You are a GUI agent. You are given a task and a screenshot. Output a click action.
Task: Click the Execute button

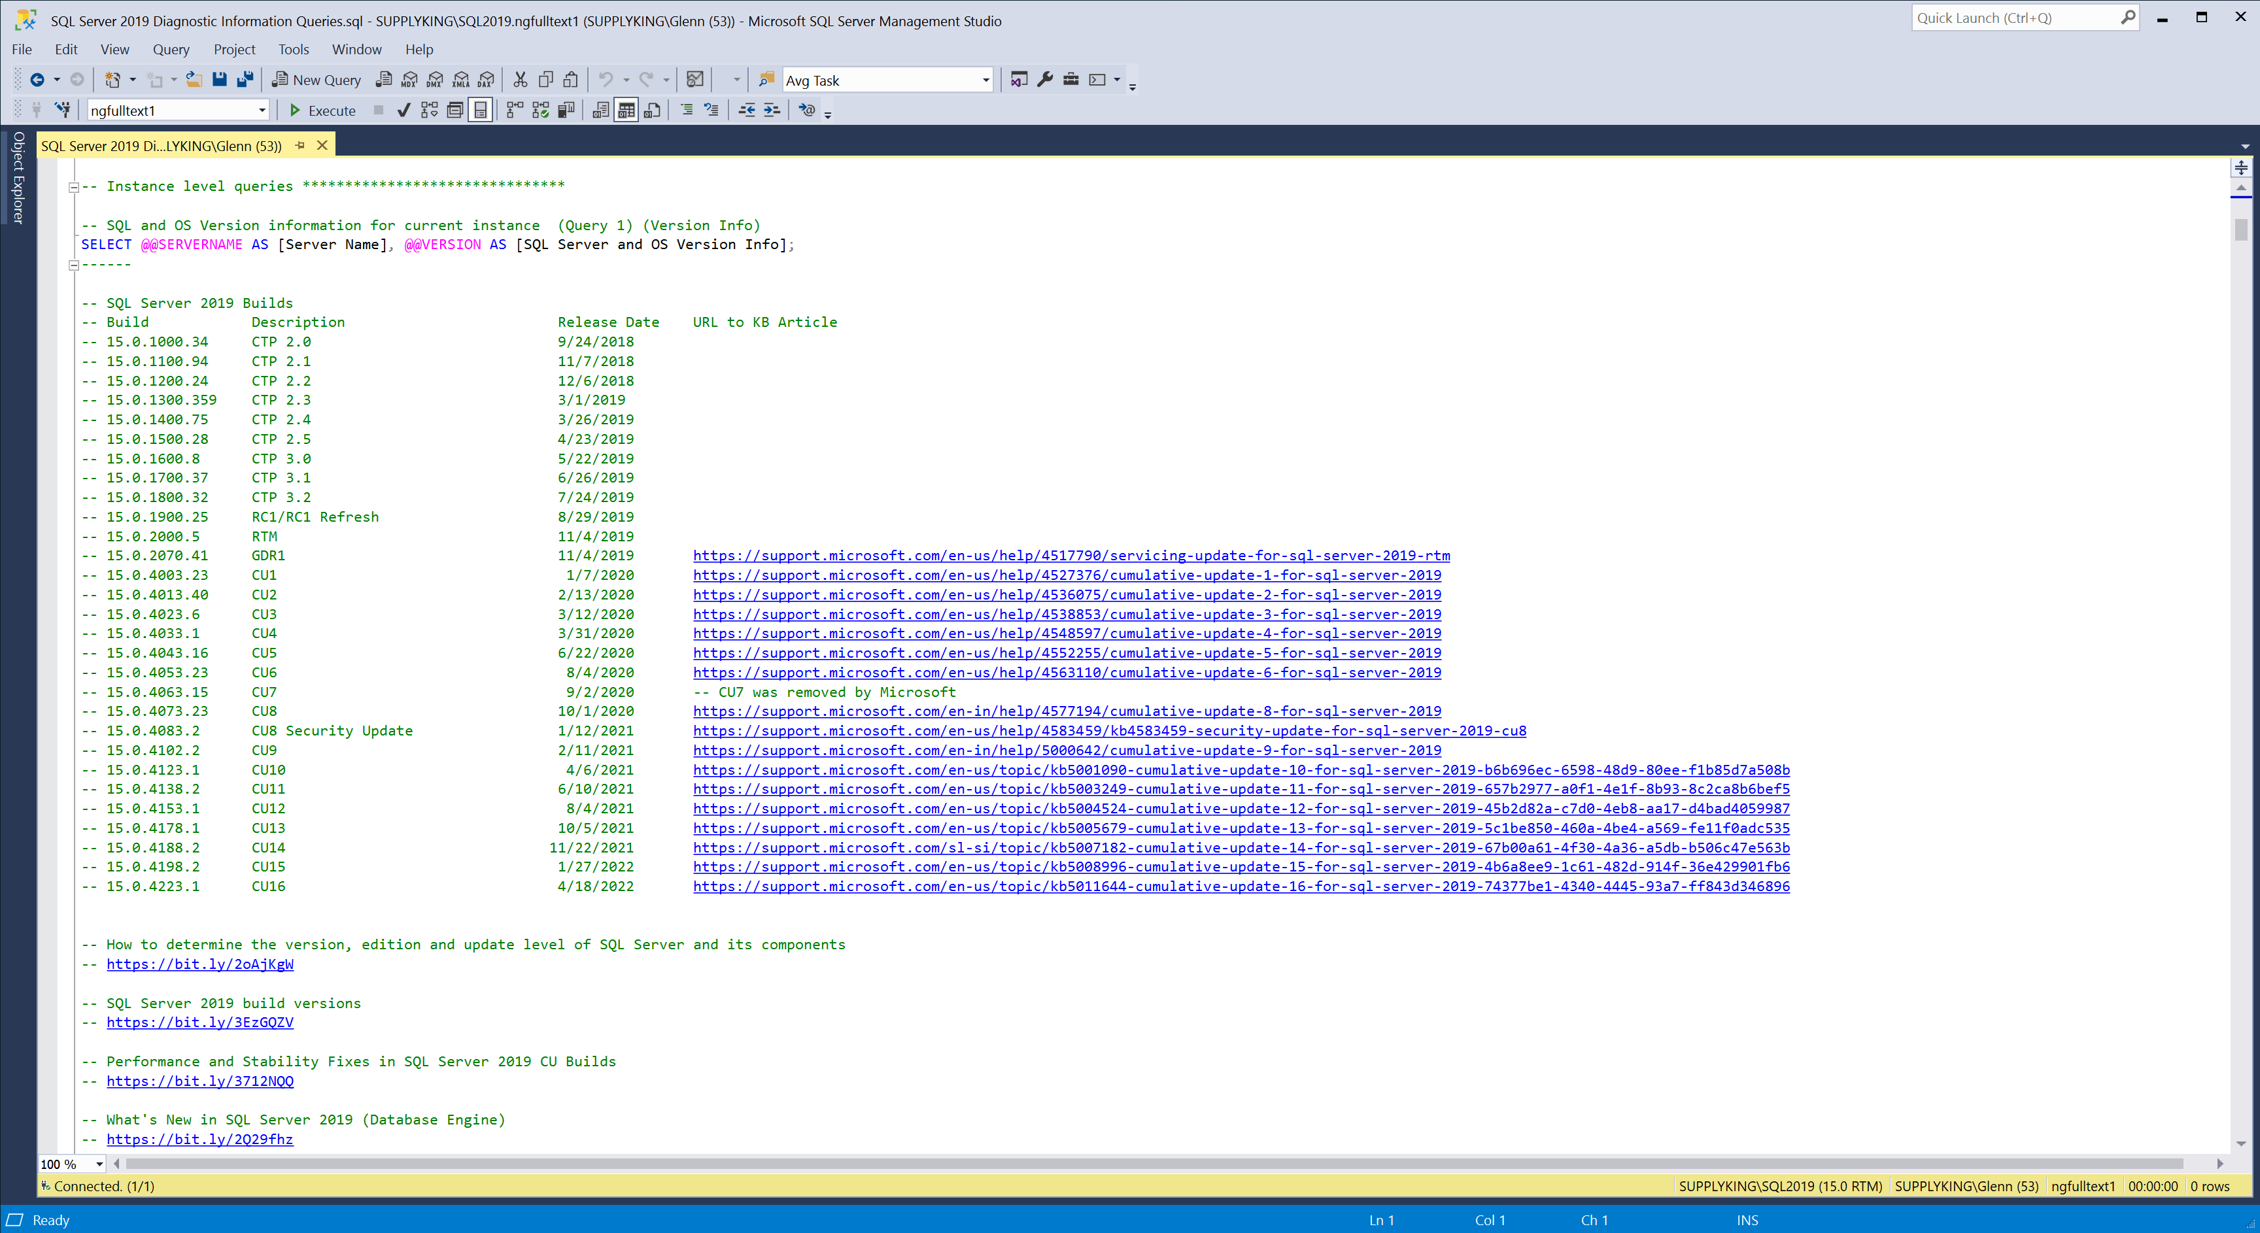click(x=322, y=110)
